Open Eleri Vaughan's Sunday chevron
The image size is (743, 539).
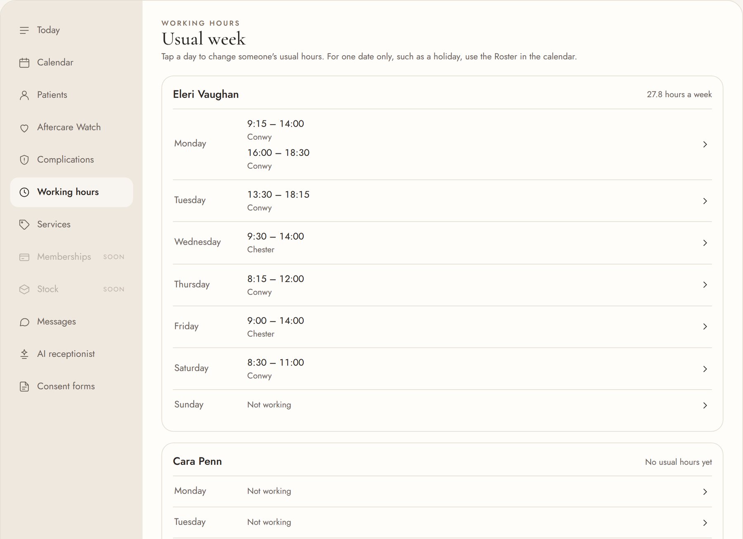point(705,405)
